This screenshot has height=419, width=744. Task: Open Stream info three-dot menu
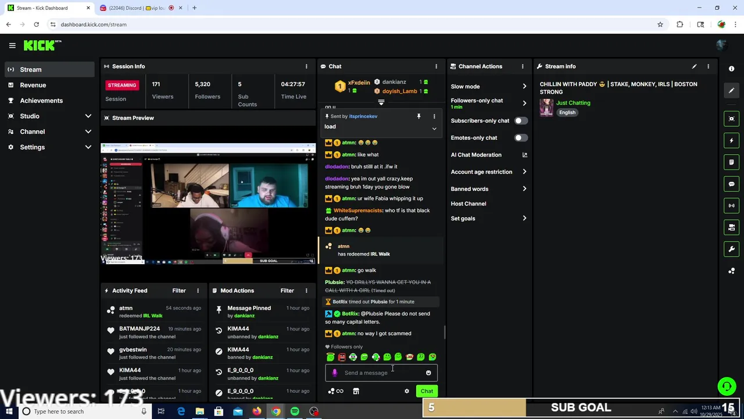[708, 66]
